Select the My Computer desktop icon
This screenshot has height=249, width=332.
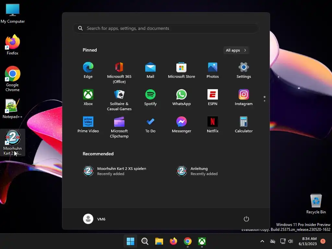[x=13, y=14]
